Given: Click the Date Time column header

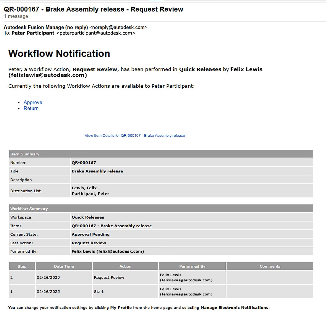Looking at the screenshot, I should click(x=64, y=266).
